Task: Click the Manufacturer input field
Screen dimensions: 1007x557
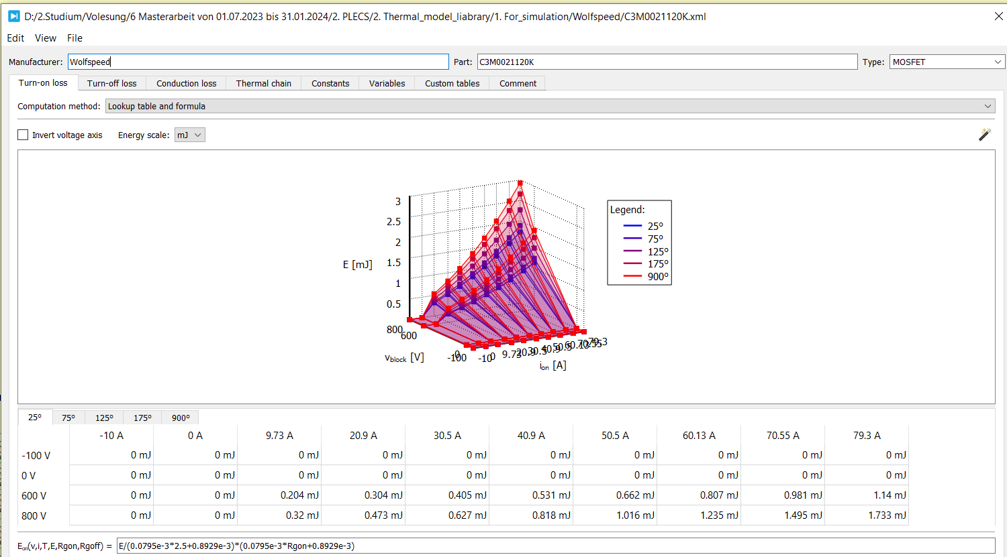Action: (258, 62)
